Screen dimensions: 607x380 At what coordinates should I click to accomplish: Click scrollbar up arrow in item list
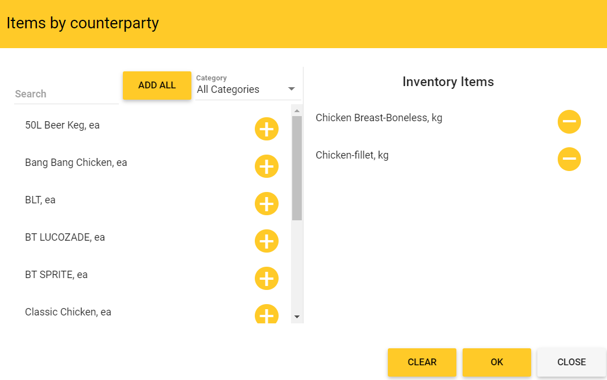tap(297, 110)
